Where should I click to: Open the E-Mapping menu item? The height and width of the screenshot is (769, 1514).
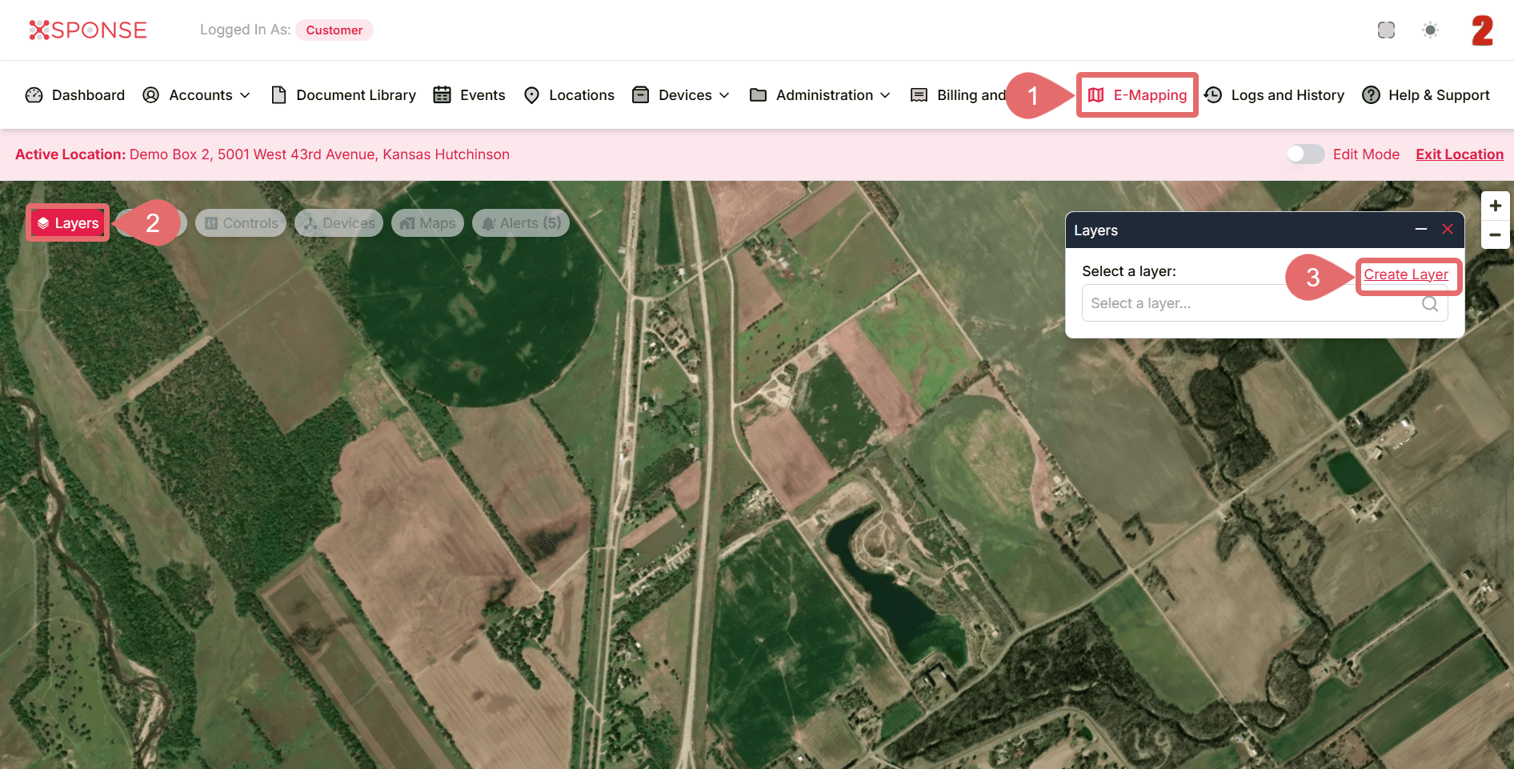point(1137,95)
